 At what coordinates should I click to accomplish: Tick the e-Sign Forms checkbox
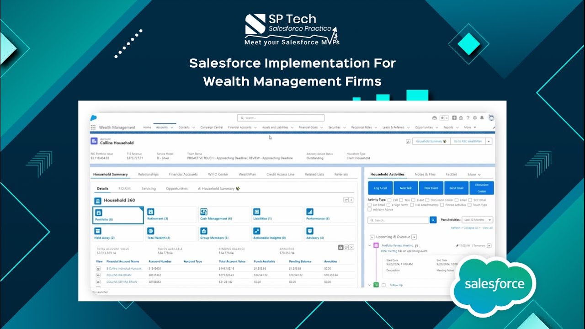[389, 205]
